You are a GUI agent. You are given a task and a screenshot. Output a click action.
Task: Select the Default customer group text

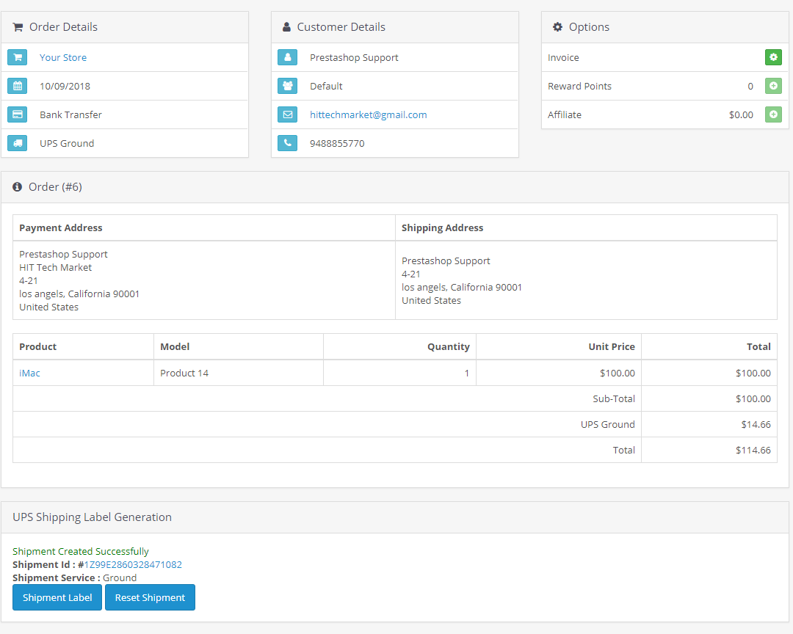(x=326, y=87)
